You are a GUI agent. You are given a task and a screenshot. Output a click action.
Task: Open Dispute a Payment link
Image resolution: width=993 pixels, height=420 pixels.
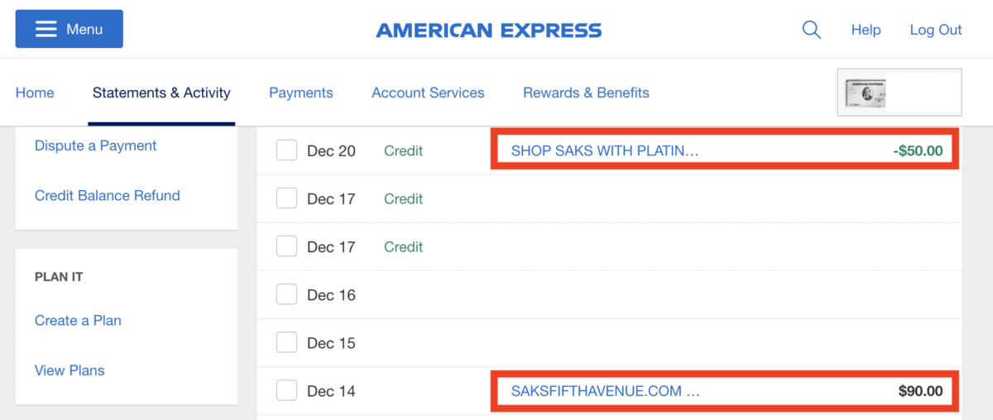pyautogui.click(x=96, y=146)
